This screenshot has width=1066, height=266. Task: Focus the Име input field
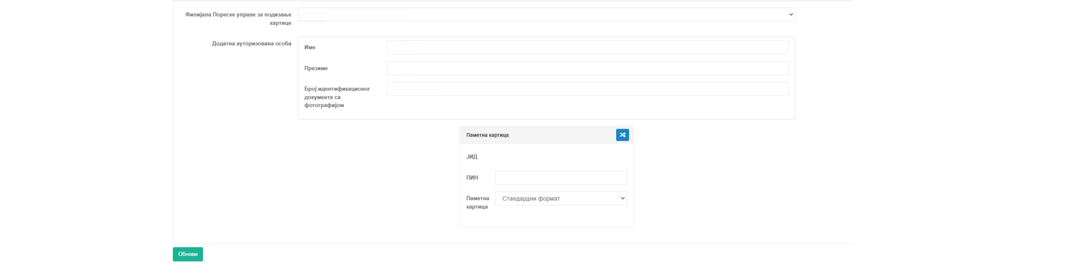click(587, 47)
